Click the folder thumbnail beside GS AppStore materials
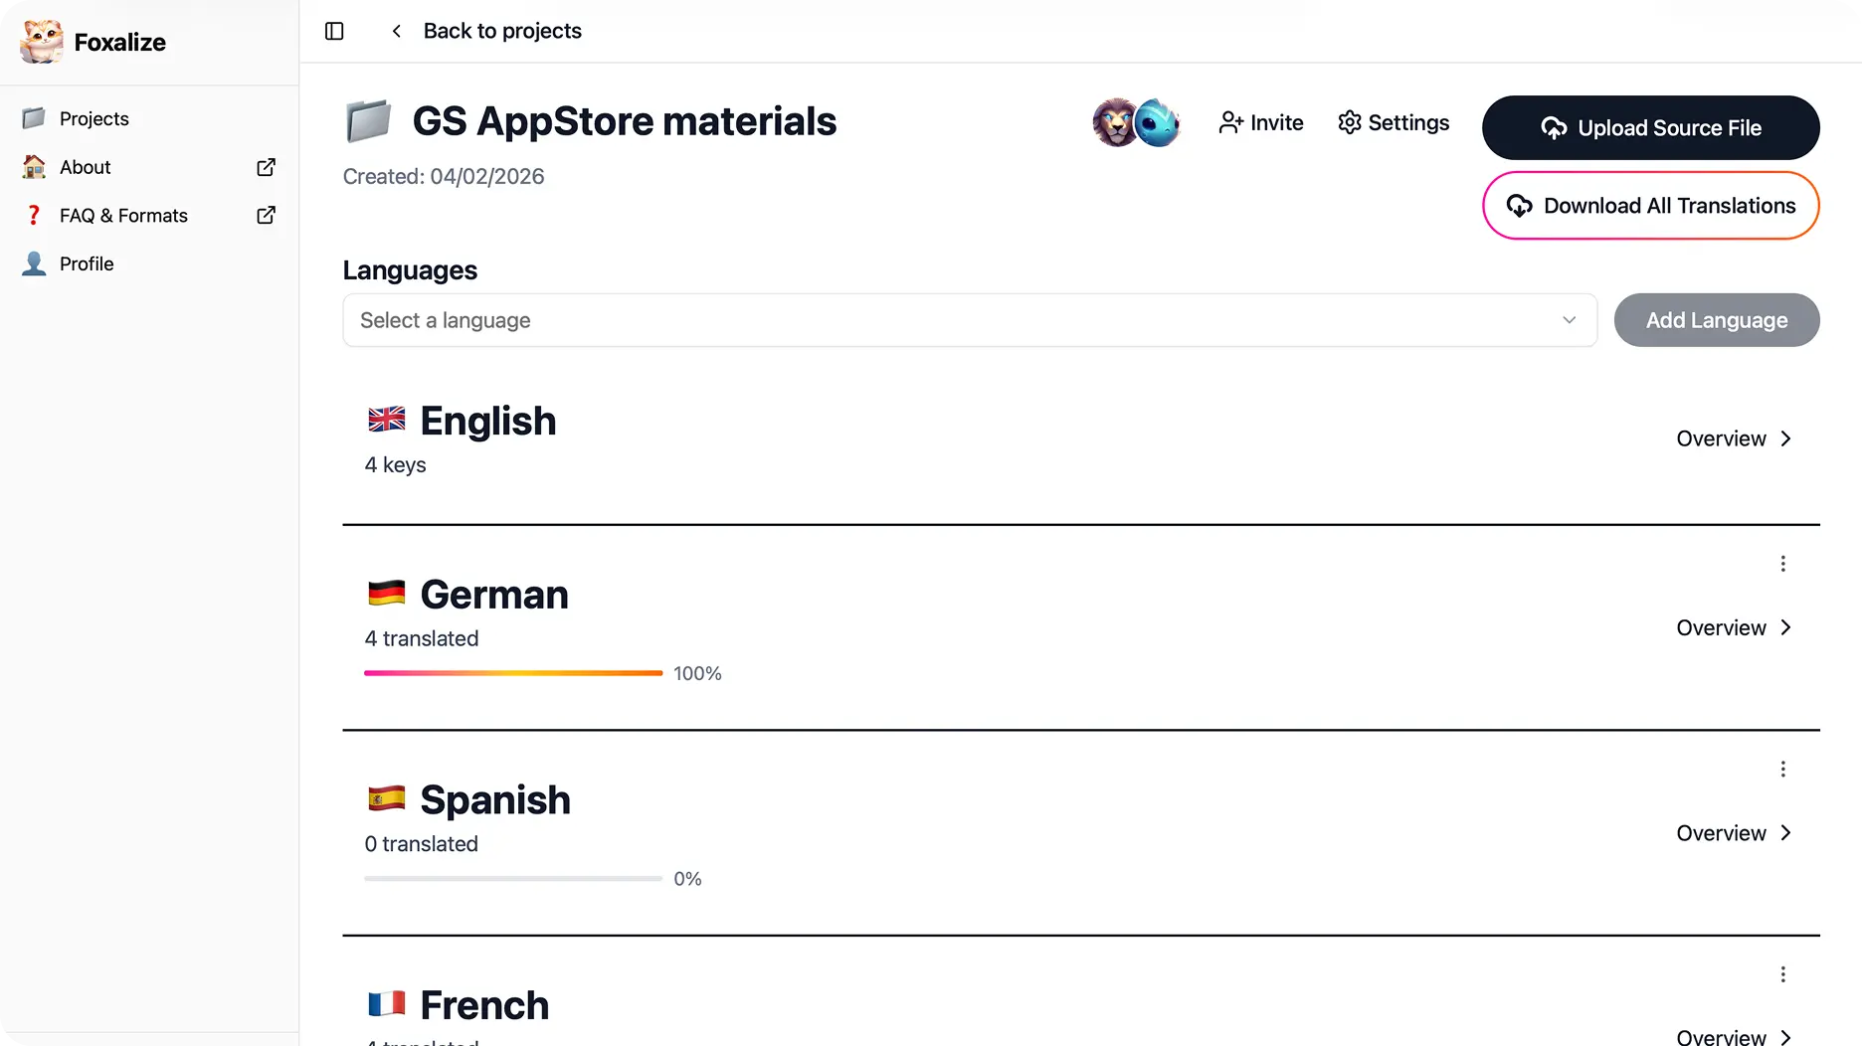1862x1046 pixels. pyautogui.click(x=369, y=120)
